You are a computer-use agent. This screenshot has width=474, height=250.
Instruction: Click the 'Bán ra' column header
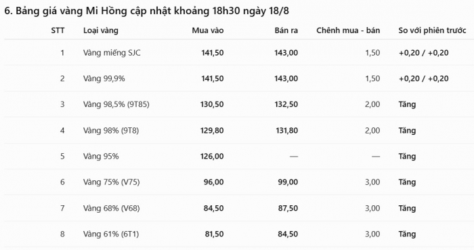click(286, 30)
